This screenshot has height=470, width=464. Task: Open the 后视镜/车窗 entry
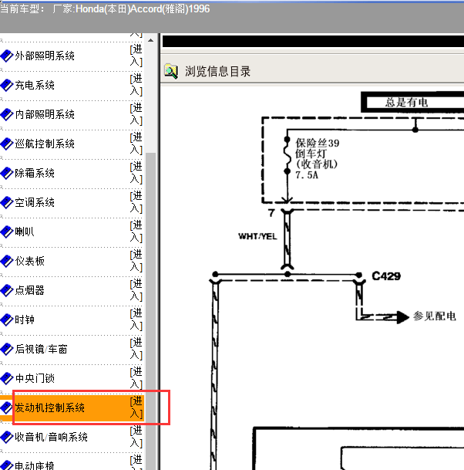(42, 349)
